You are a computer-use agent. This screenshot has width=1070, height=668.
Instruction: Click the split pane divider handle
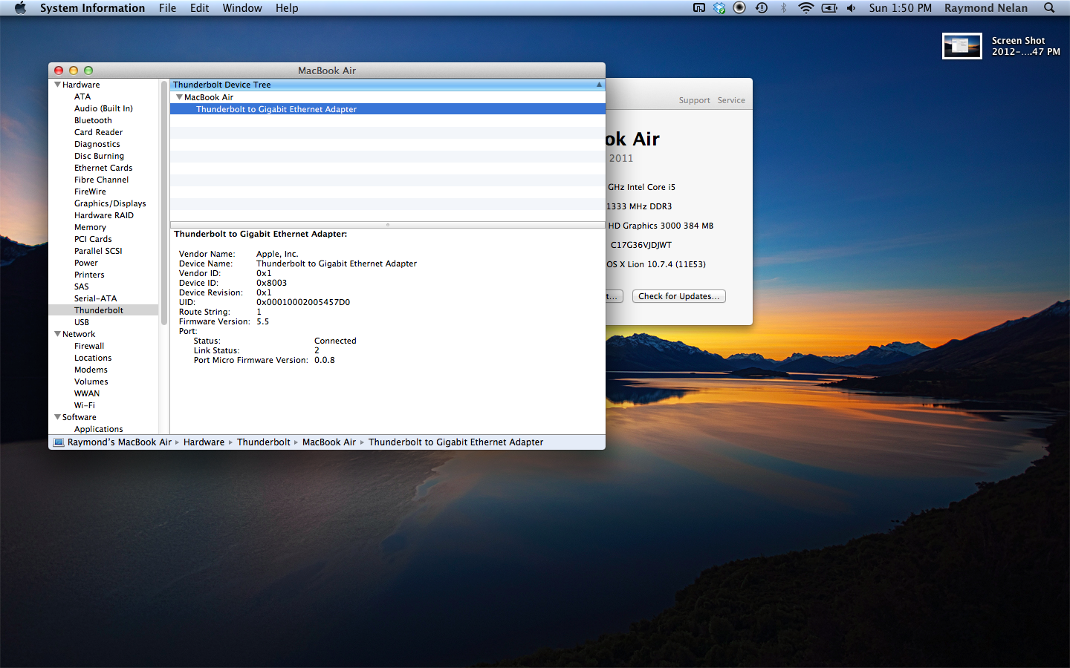[x=387, y=224]
